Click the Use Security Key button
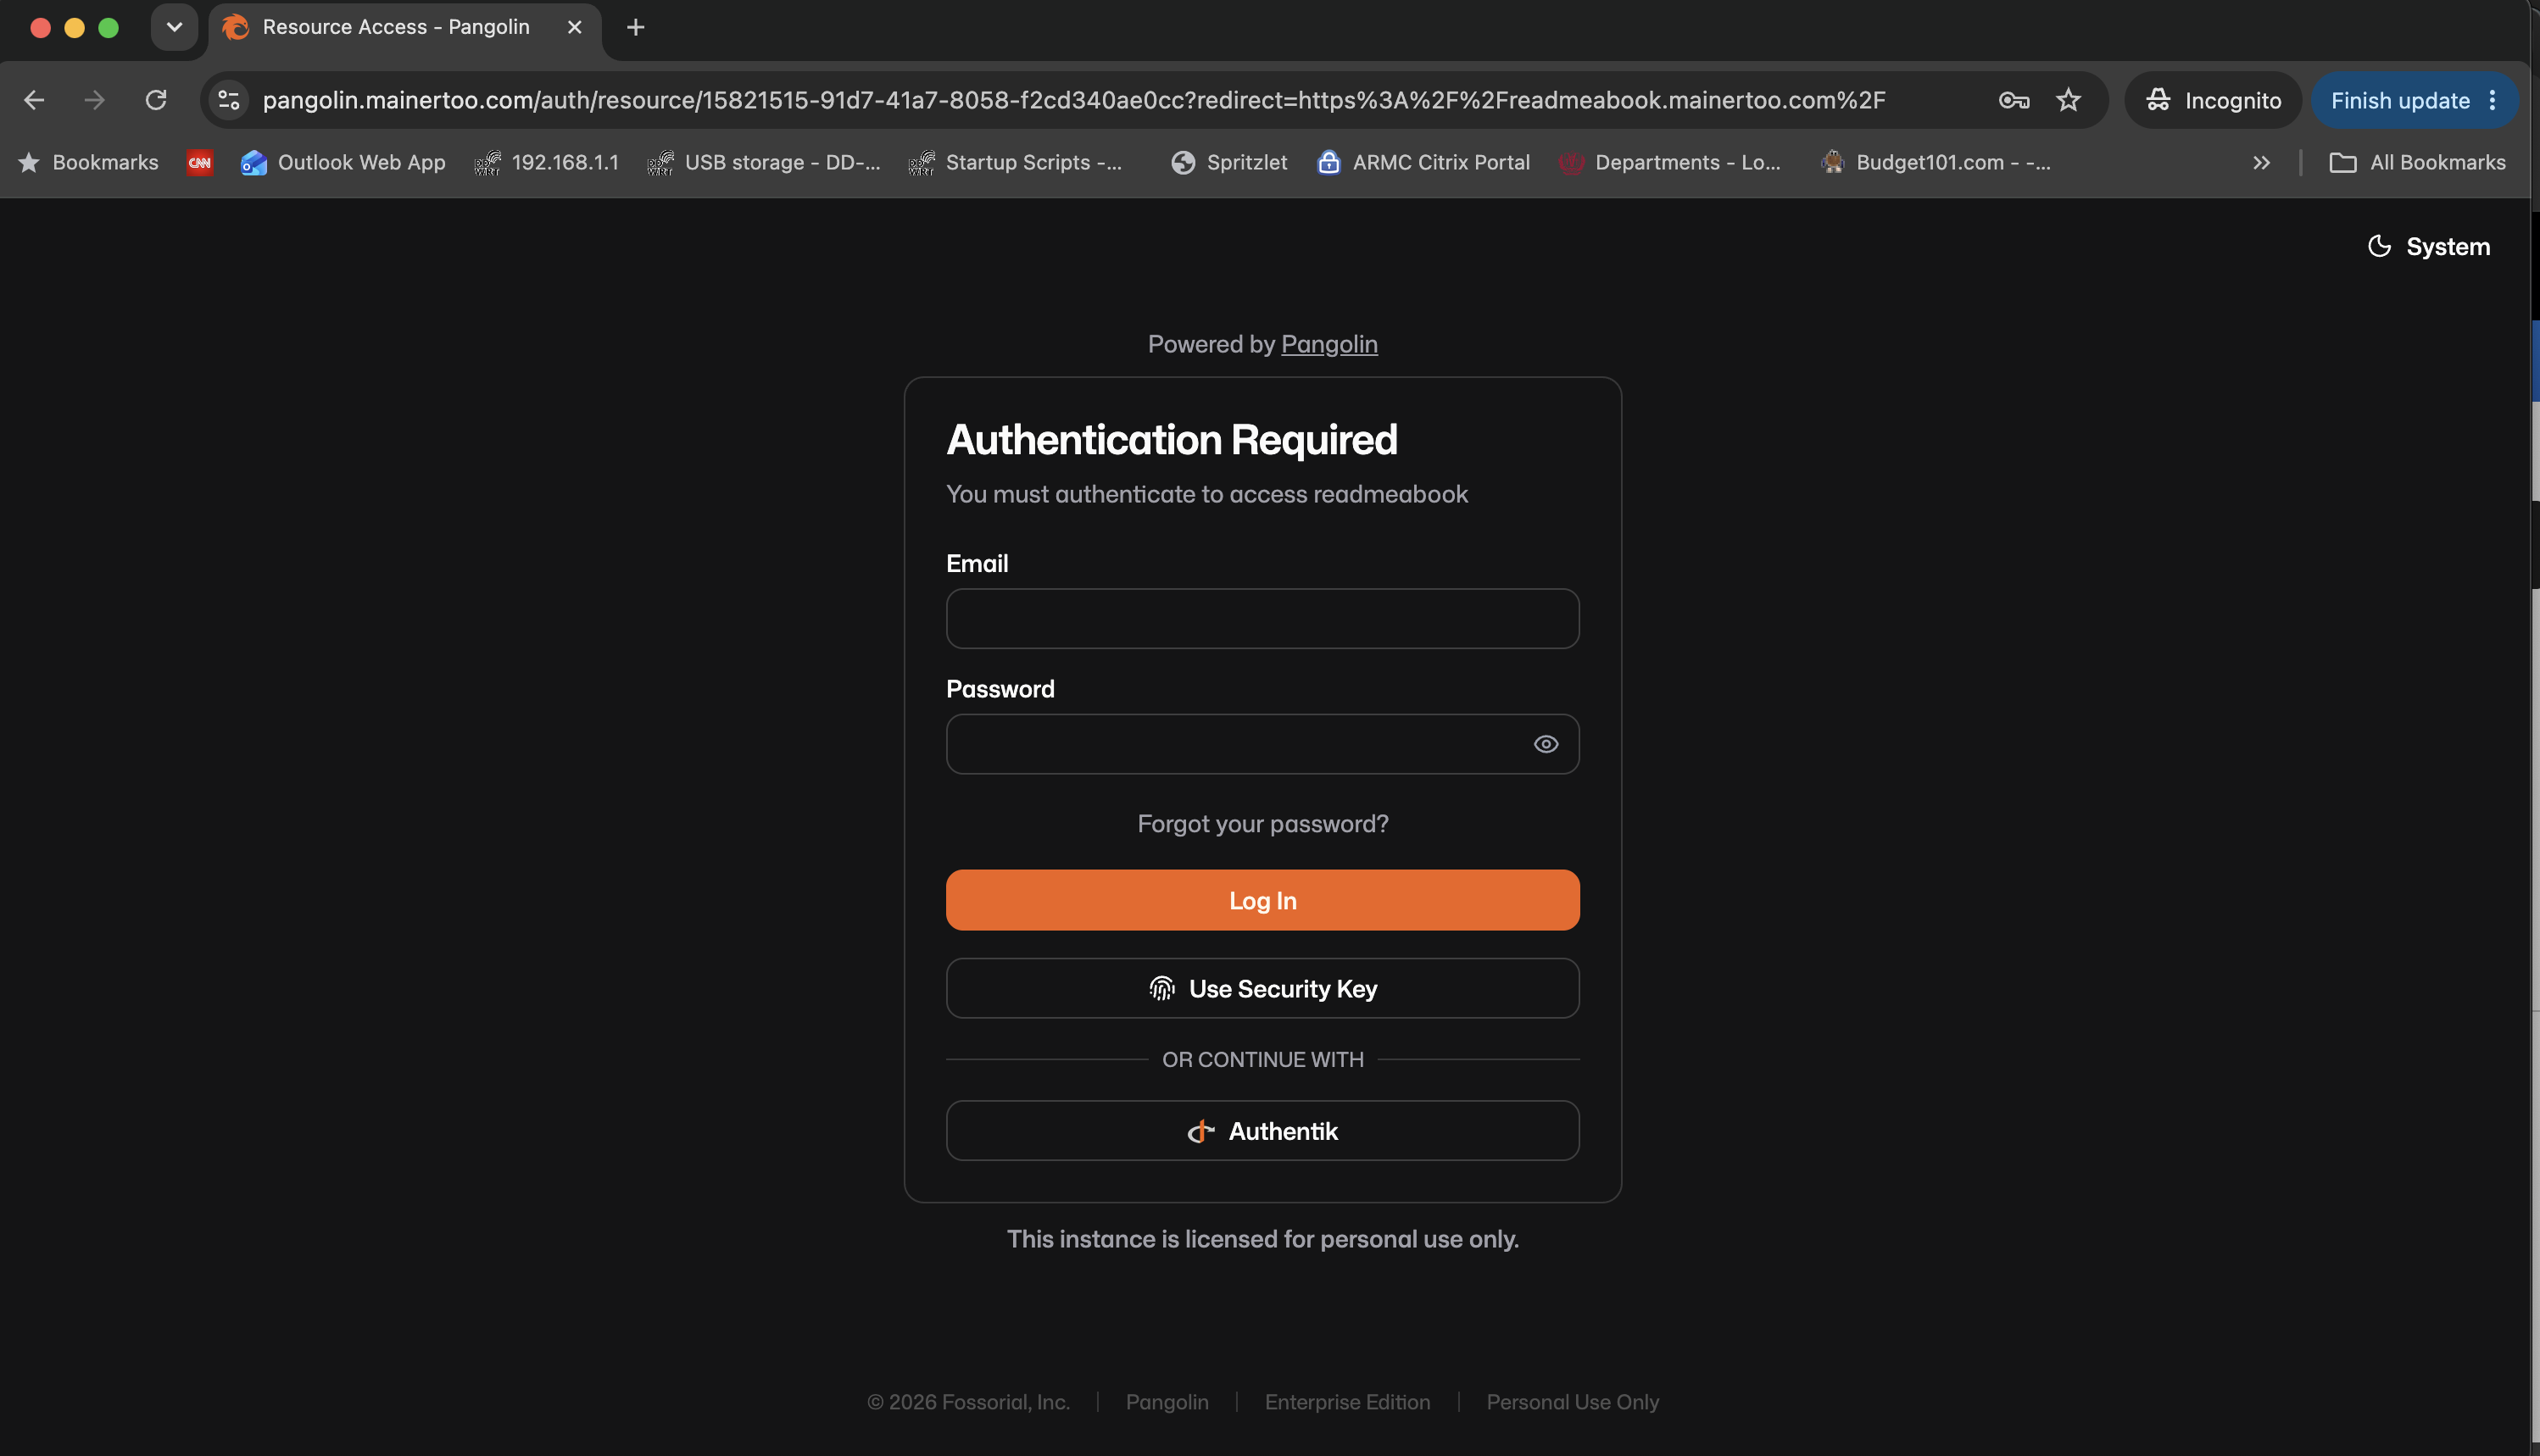The width and height of the screenshot is (2540, 1456). (1262, 988)
